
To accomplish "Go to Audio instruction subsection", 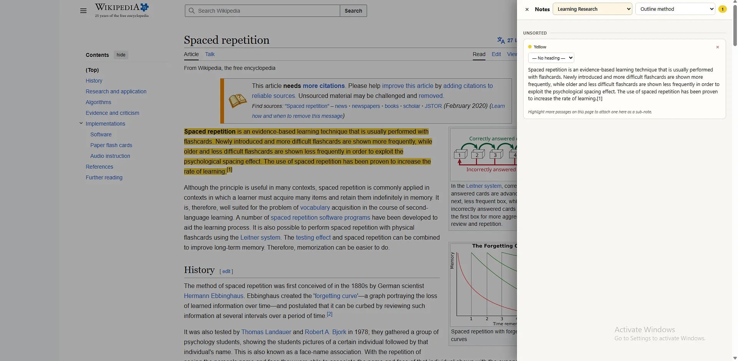I will 110,156.
